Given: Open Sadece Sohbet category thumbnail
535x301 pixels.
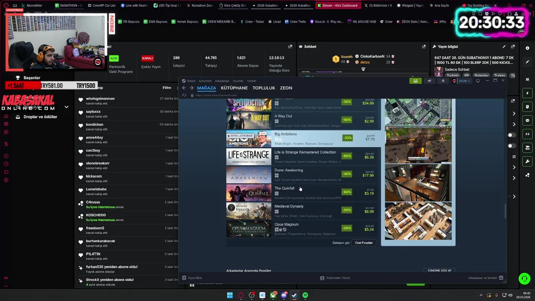Looking at the screenshot, I should coord(438,72).
